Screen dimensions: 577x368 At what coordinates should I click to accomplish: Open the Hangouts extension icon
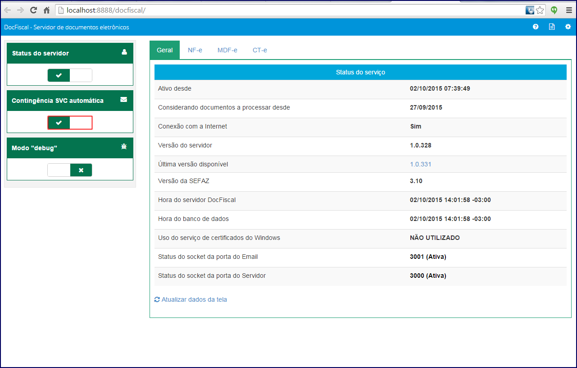pos(554,10)
